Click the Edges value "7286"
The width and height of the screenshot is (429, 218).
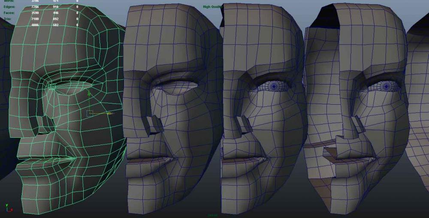click(35, 6)
